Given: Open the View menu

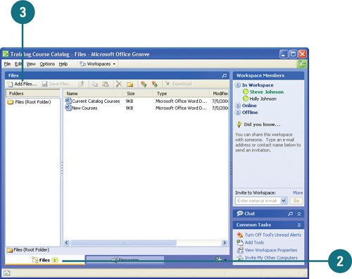Looking at the screenshot, I should click(31, 64).
